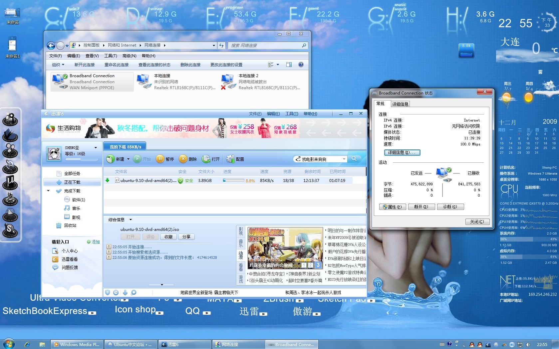Viewport: 559px width, 349px height.
Task: Click the blue search button in Xunlei
Action: click(x=354, y=159)
